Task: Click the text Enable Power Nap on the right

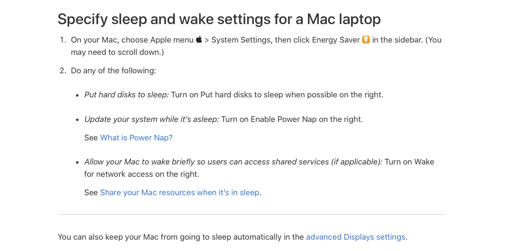Action: (307, 119)
